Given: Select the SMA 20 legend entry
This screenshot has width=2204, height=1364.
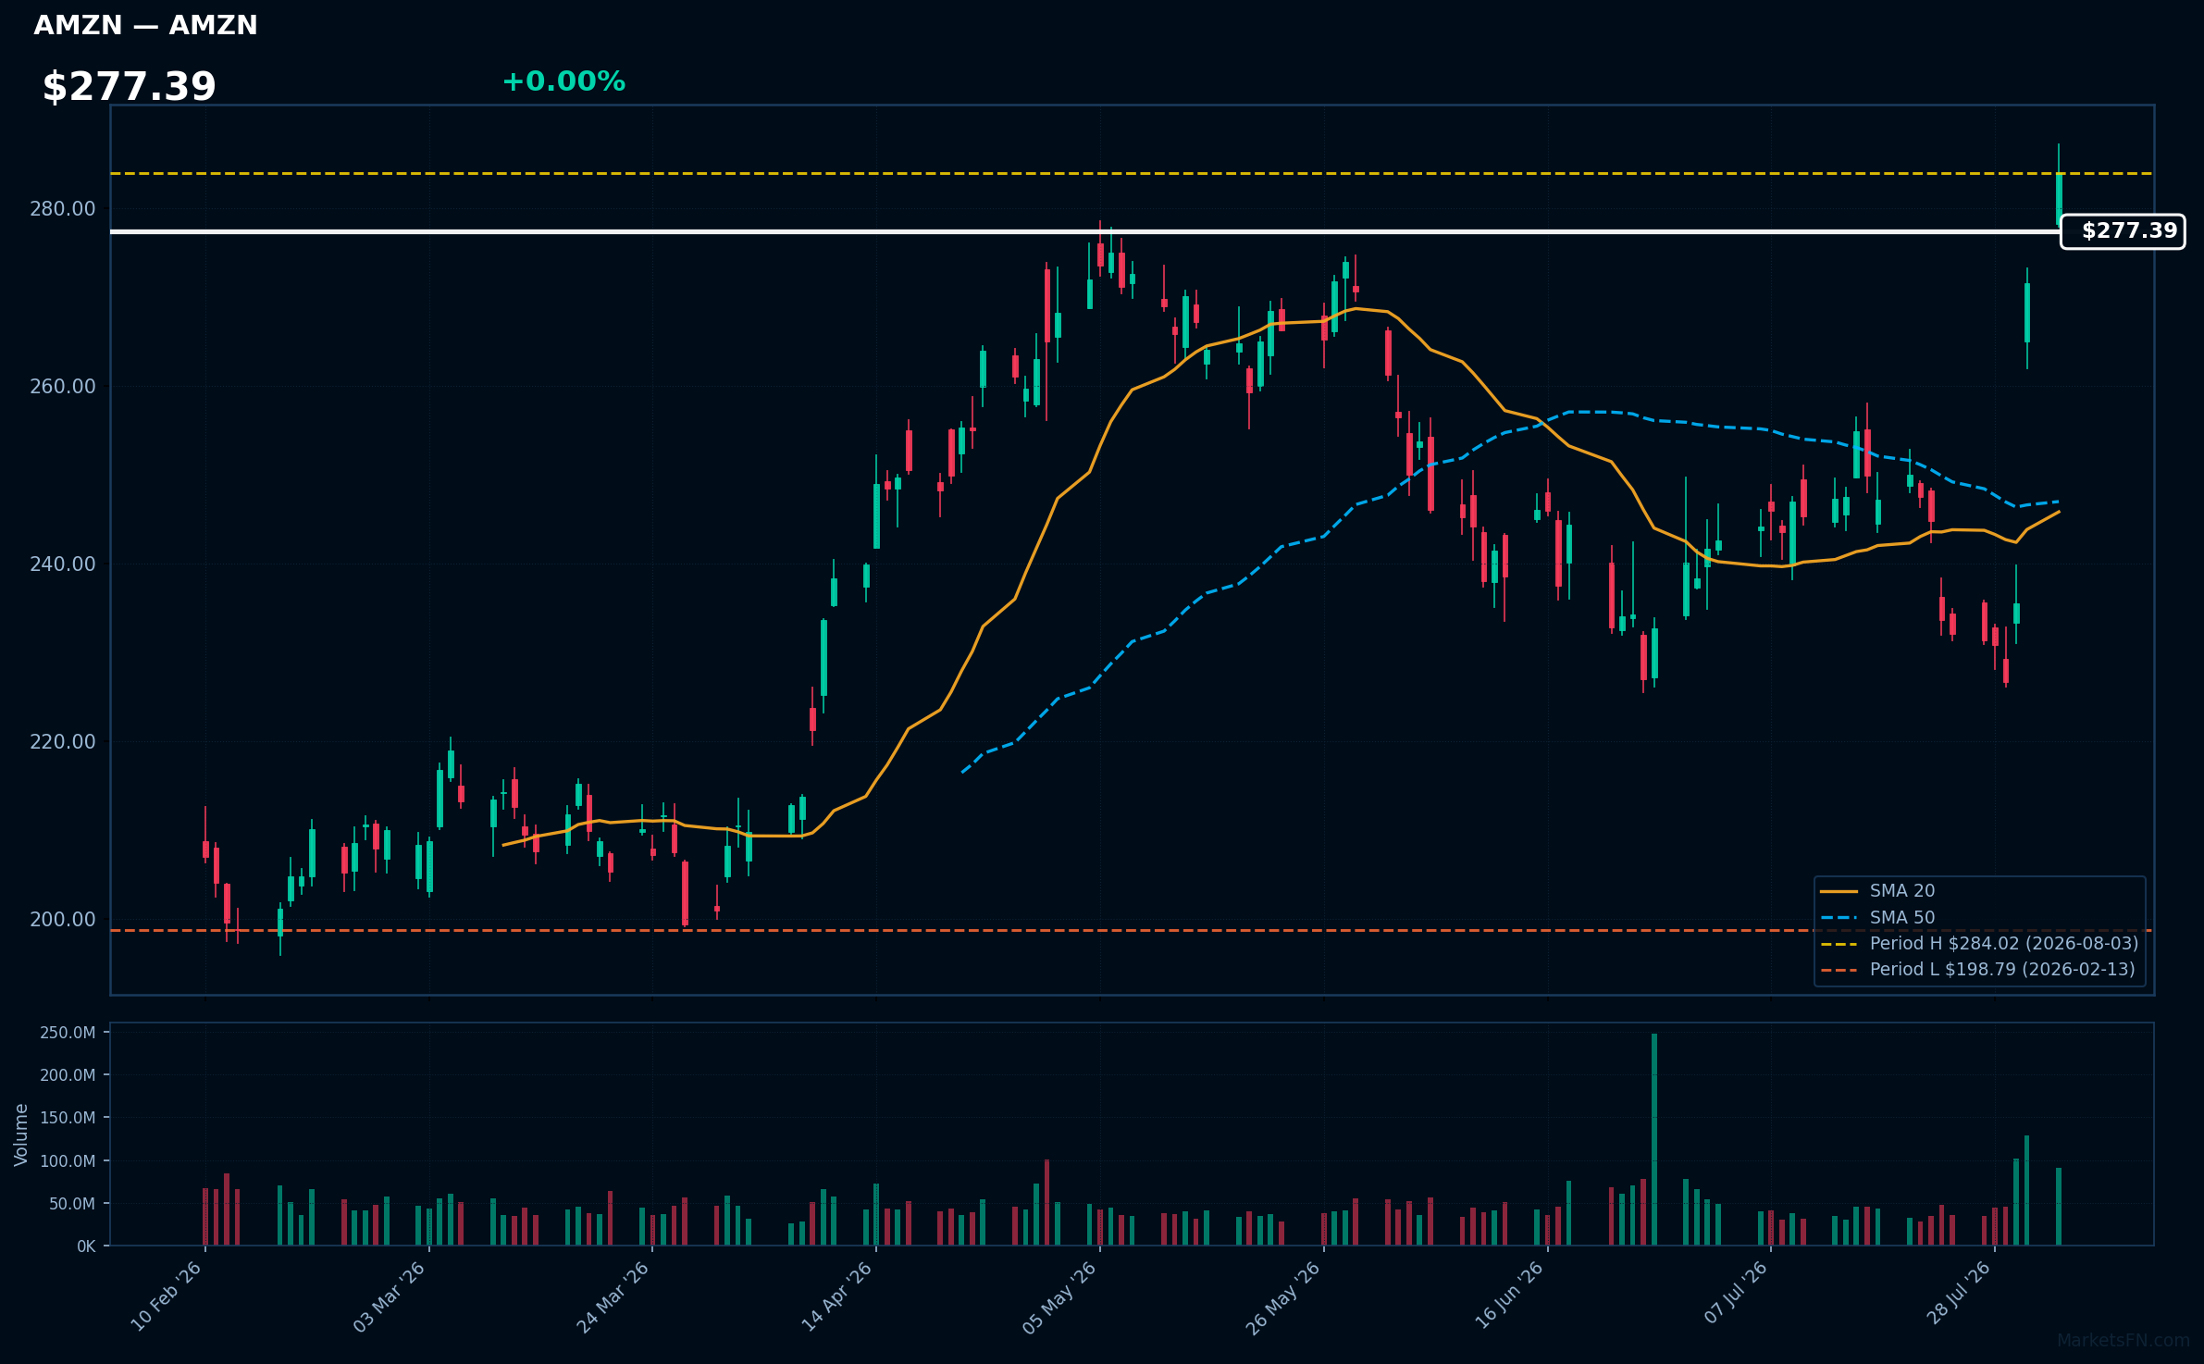Looking at the screenshot, I should click(1878, 891).
